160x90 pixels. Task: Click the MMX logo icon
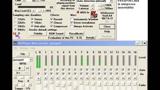(x=17, y=35)
